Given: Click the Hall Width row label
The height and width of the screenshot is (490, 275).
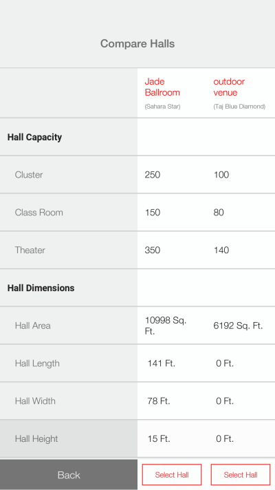Looking at the screenshot, I should 35,401.
